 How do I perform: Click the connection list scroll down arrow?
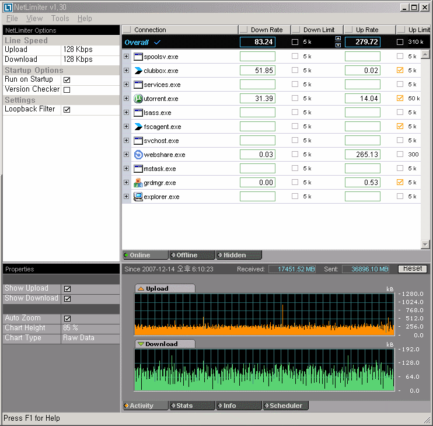(425, 245)
